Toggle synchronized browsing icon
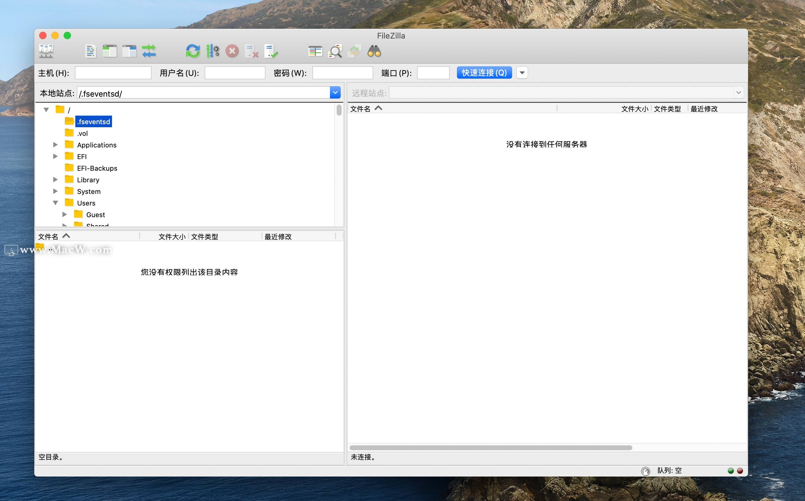Image resolution: width=805 pixels, height=501 pixels. (354, 51)
